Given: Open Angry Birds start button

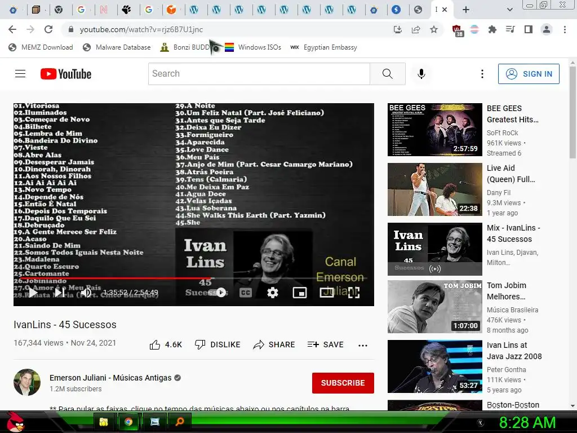Looking at the screenshot, I should click(15, 422).
